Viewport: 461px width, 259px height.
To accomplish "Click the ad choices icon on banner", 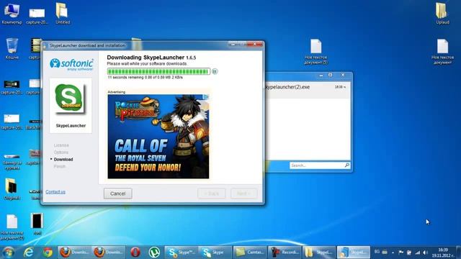I will [x=206, y=97].
